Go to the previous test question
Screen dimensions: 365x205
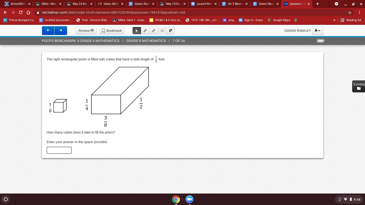48,30
